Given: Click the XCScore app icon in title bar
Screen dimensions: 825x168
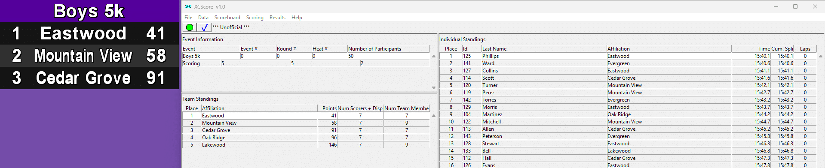Looking at the screenshot, I should click(x=188, y=6).
